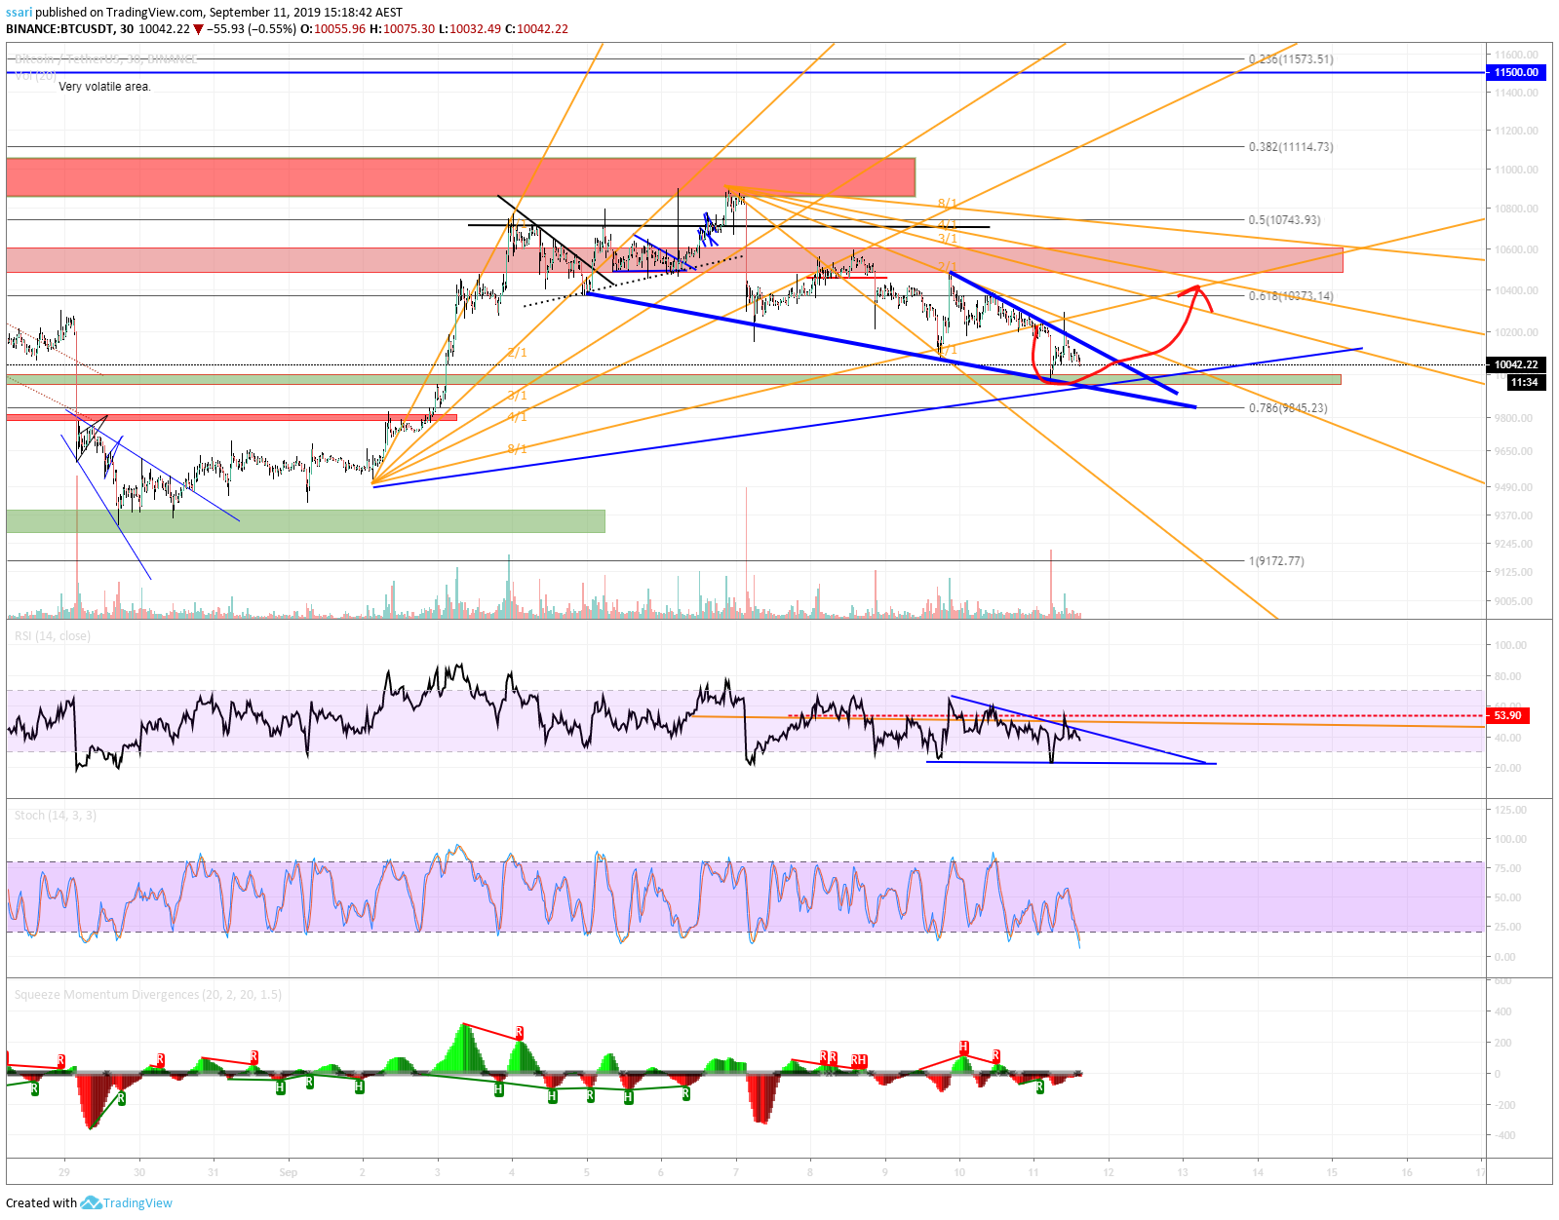
Task: Open the TradingView link in the footer
Action: [x=137, y=1202]
